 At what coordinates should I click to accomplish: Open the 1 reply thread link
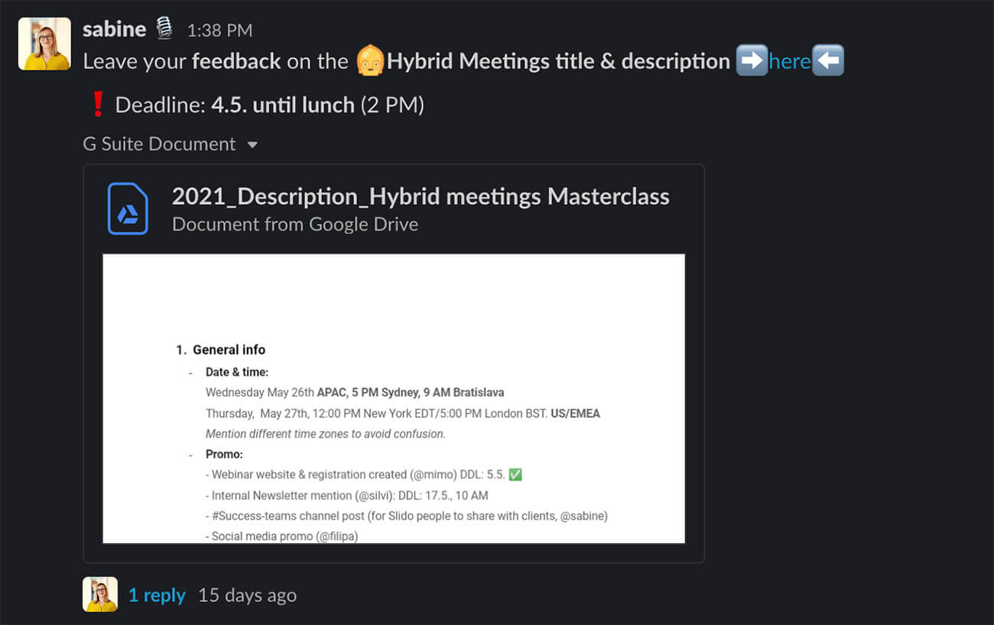tap(157, 595)
